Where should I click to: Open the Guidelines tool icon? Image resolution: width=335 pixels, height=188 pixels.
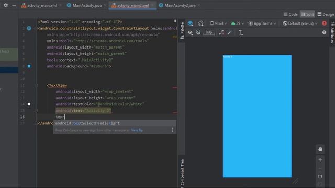point(241,32)
